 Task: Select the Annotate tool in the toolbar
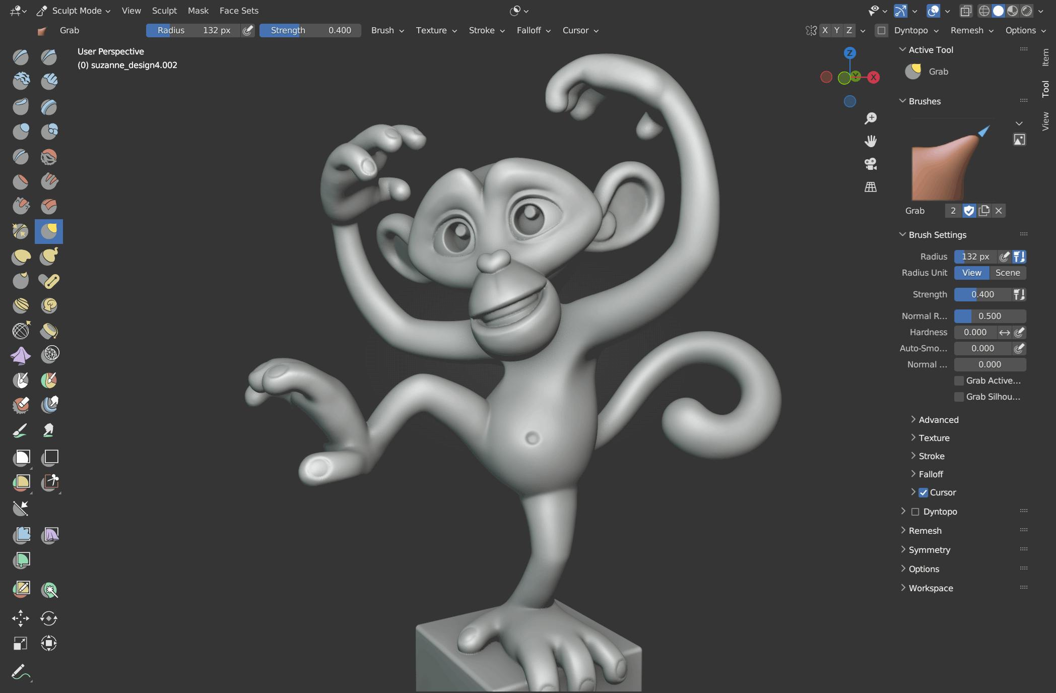[x=20, y=671]
